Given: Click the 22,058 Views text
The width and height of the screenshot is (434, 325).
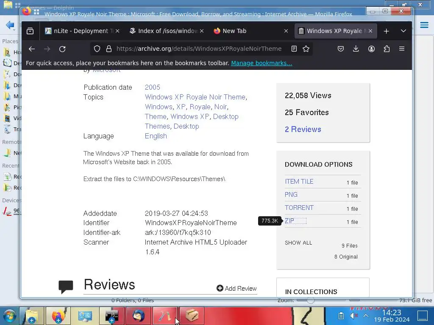Looking at the screenshot, I should click(x=308, y=96).
